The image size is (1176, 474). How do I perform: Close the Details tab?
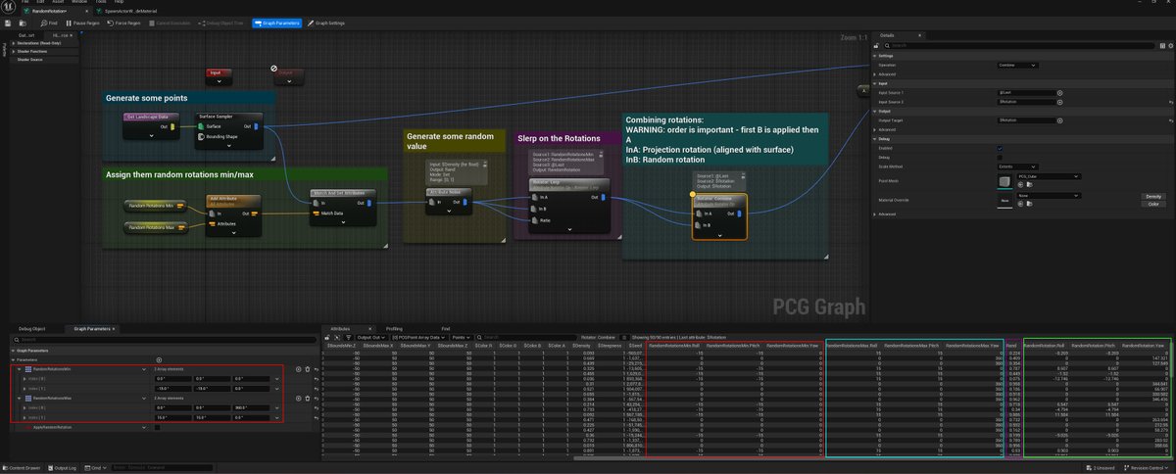pyautogui.click(x=919, y=35)
